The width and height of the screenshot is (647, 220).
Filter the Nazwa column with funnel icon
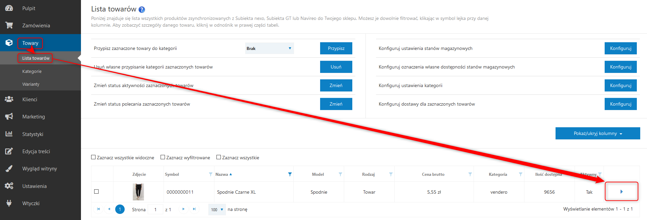click(290, 174)
